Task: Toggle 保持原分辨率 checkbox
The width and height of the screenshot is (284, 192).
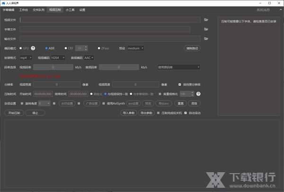Action: (x=179, y=84)
